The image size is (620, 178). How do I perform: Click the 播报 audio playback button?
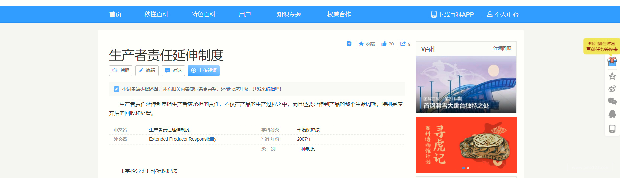(x=121, y=70)
